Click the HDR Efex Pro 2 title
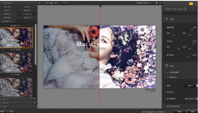This screenshot has width=198, height=113. (176, 9)
